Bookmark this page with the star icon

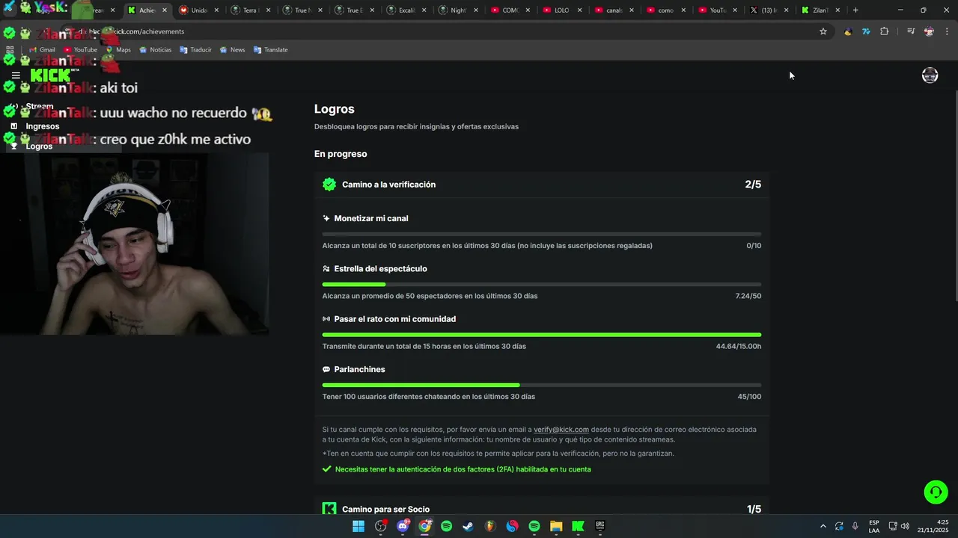(823, 31)
